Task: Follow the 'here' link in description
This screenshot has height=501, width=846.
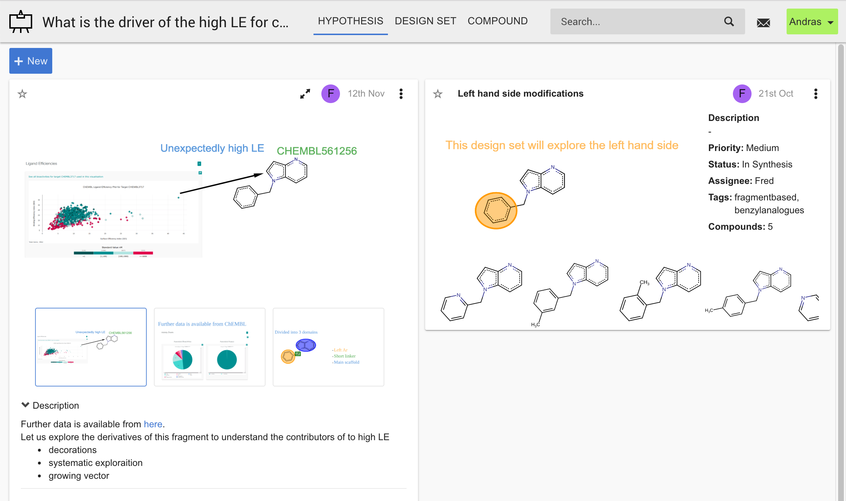Action: coord(153,424)
